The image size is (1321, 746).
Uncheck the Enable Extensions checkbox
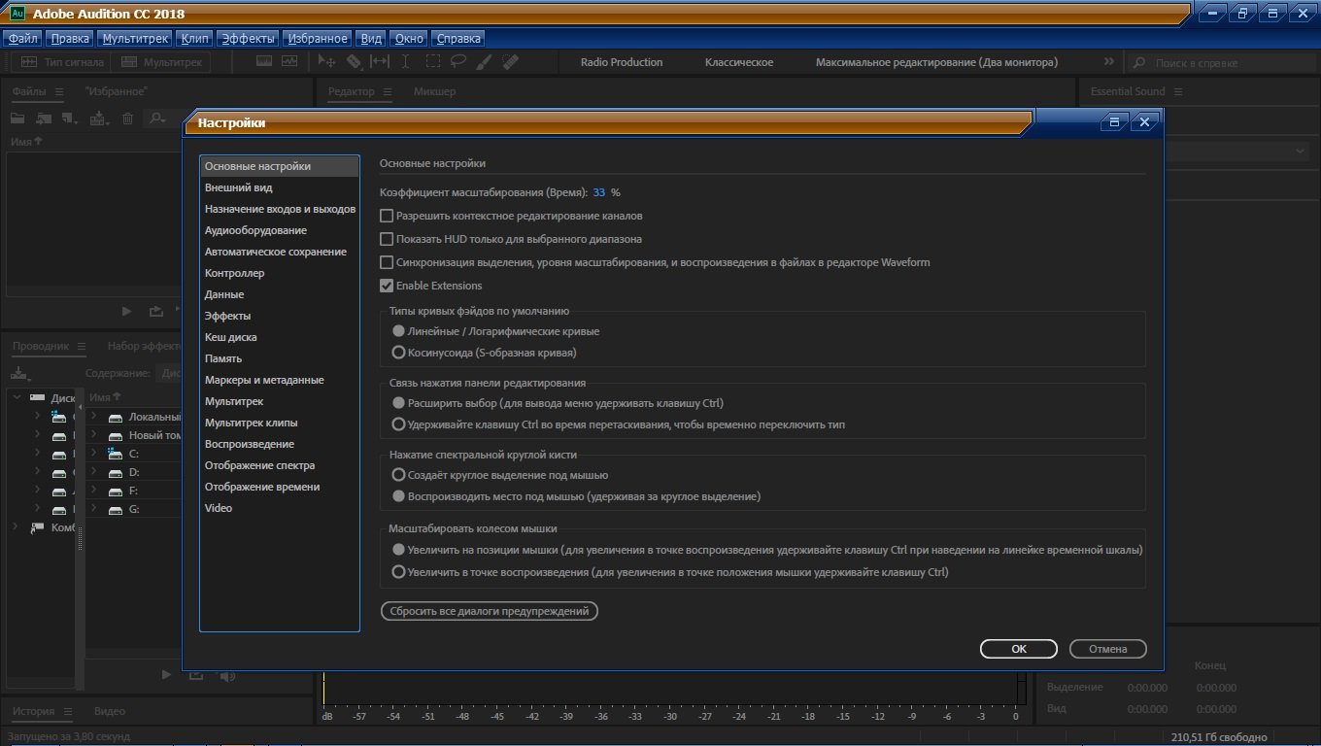[387, 286]
